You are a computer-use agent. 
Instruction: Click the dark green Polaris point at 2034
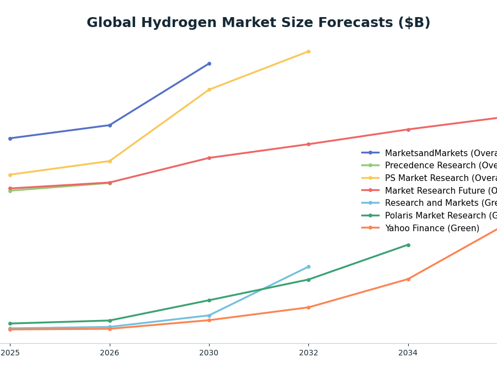coord(408,245)
